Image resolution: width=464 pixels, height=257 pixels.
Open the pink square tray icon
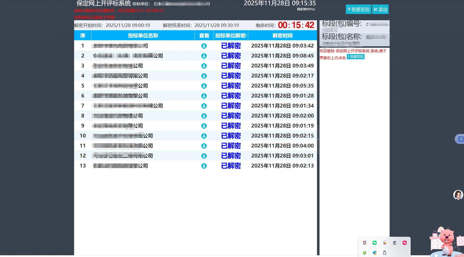[405, 243]
